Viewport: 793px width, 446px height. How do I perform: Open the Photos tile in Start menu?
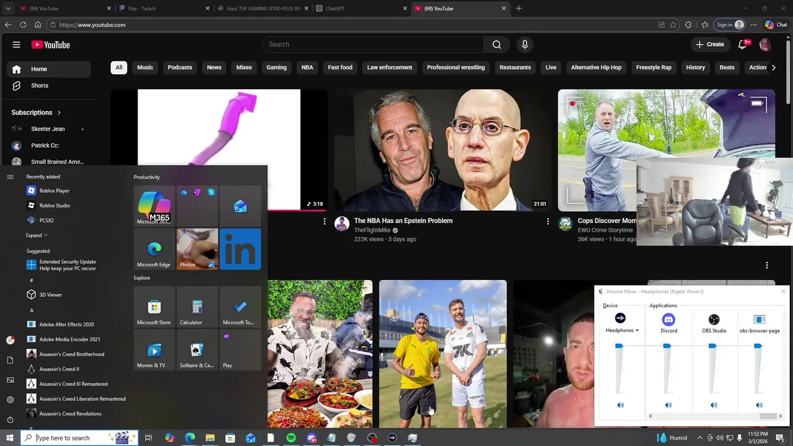[197, 249]
